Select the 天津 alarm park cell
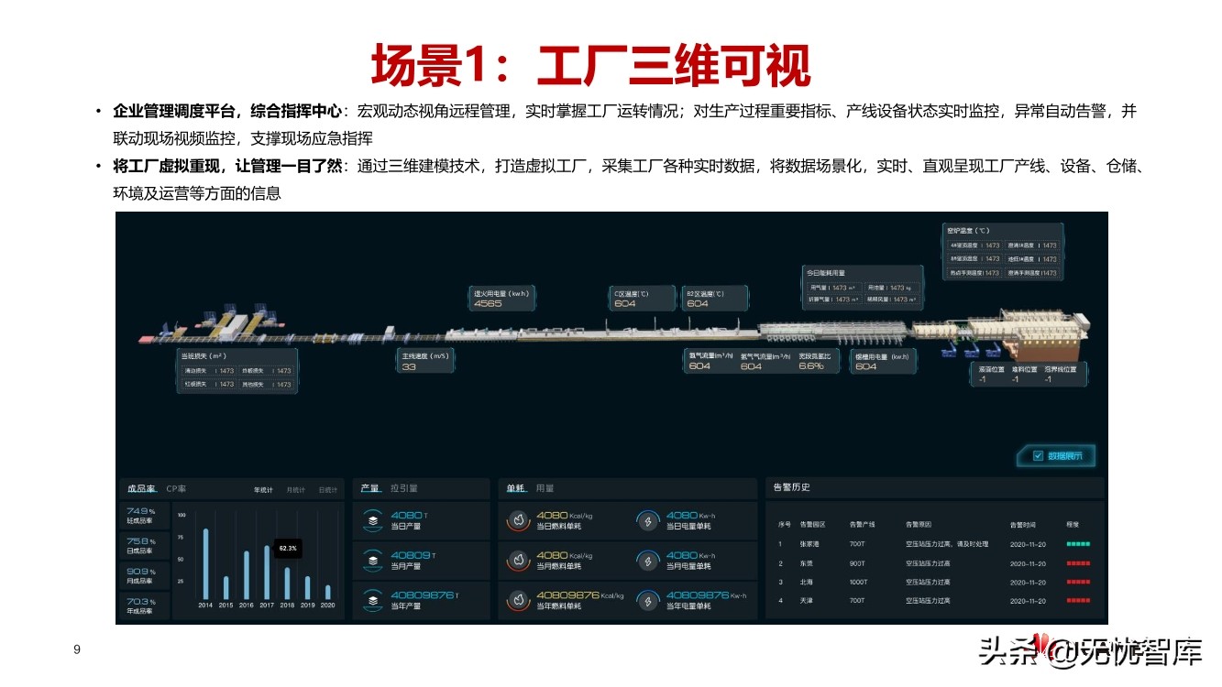 point(805,601)
